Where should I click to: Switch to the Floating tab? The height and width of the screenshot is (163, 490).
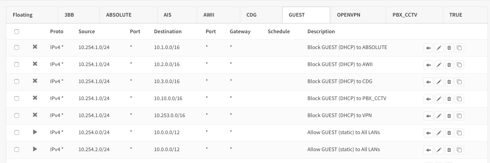pyautogui.click(x=23, y=15)
